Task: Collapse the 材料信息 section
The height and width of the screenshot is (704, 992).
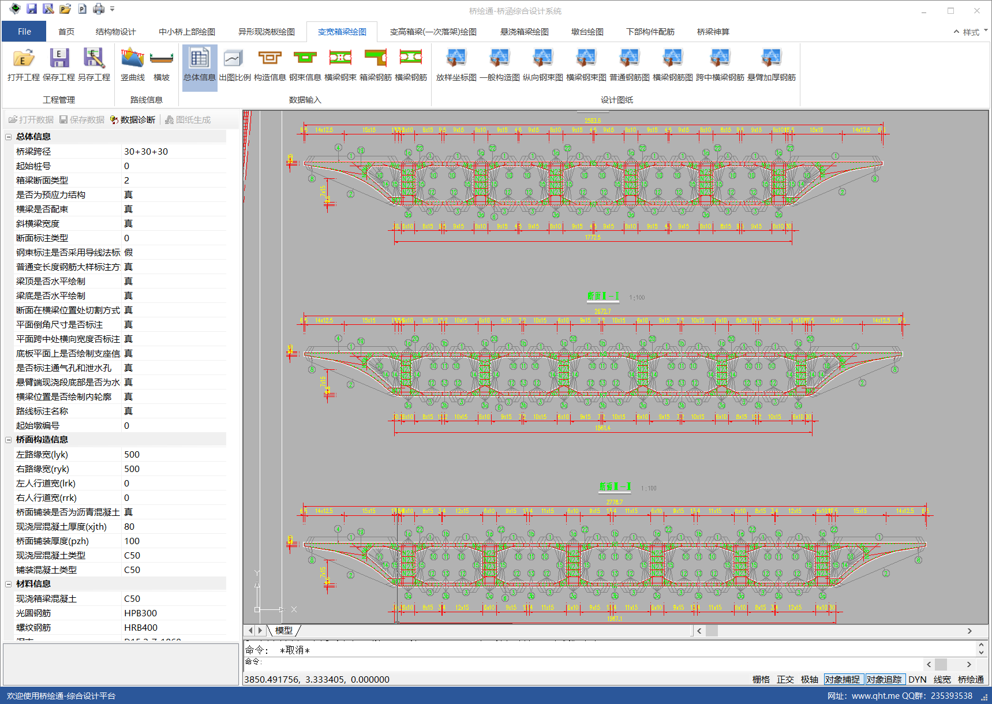Action: [9, 584]
